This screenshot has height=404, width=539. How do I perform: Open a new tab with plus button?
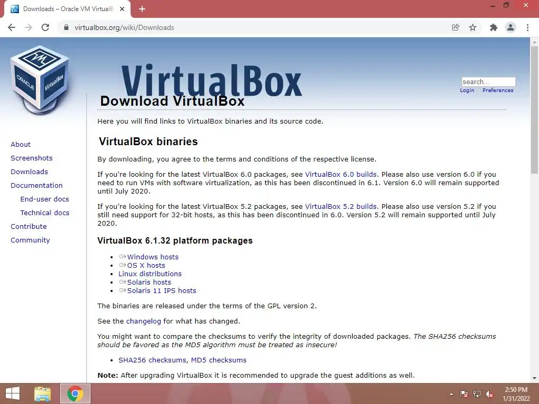click(142, 9)
